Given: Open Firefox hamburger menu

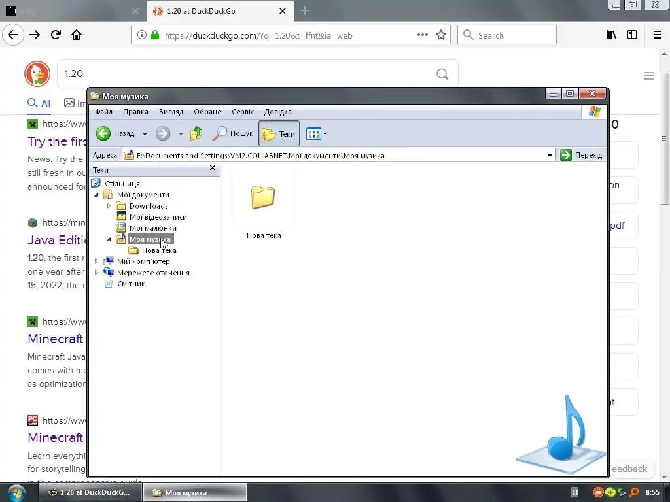Looking at the screenshot, I should pyautogui.click(x=658, y=35).
